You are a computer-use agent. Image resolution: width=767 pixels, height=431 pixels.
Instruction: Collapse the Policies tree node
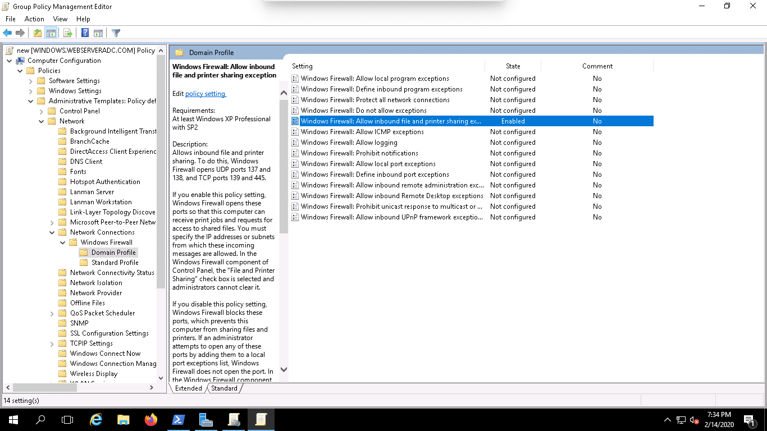[x=20, y=71]
